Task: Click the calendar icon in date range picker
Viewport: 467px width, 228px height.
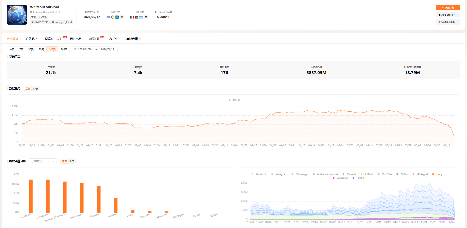Action: pos(75,49)
